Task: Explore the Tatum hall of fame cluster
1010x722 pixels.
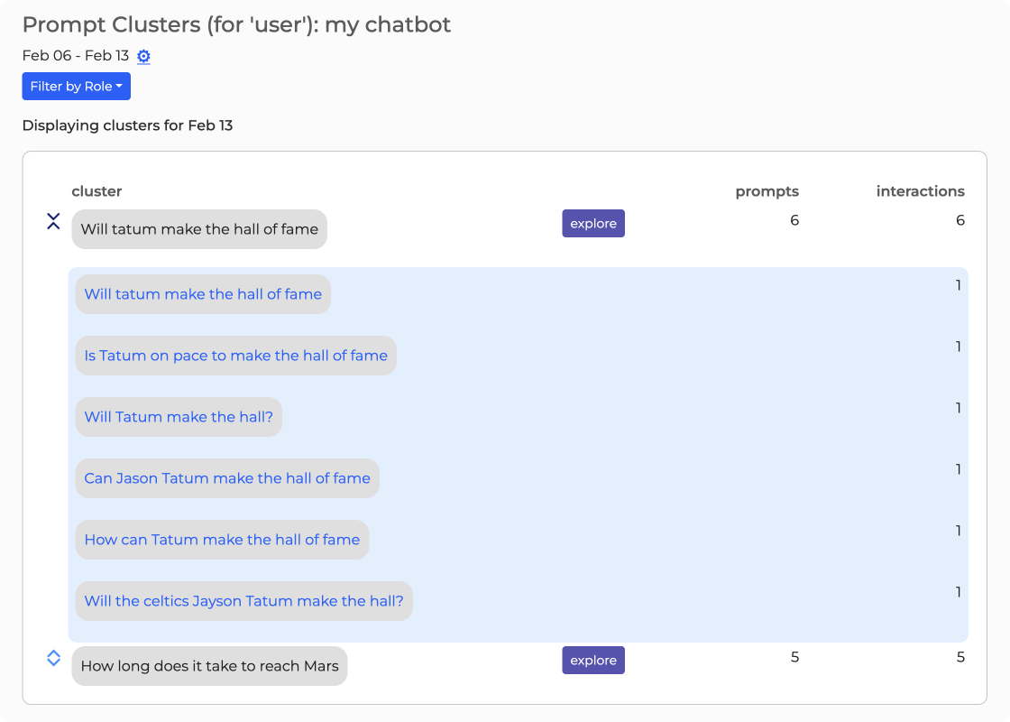Action: [x=592, y=224]
